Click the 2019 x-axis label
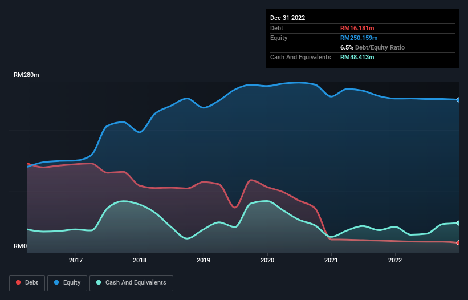The width and height of the screenshot is (468, 300). click(x=204, y=260)
